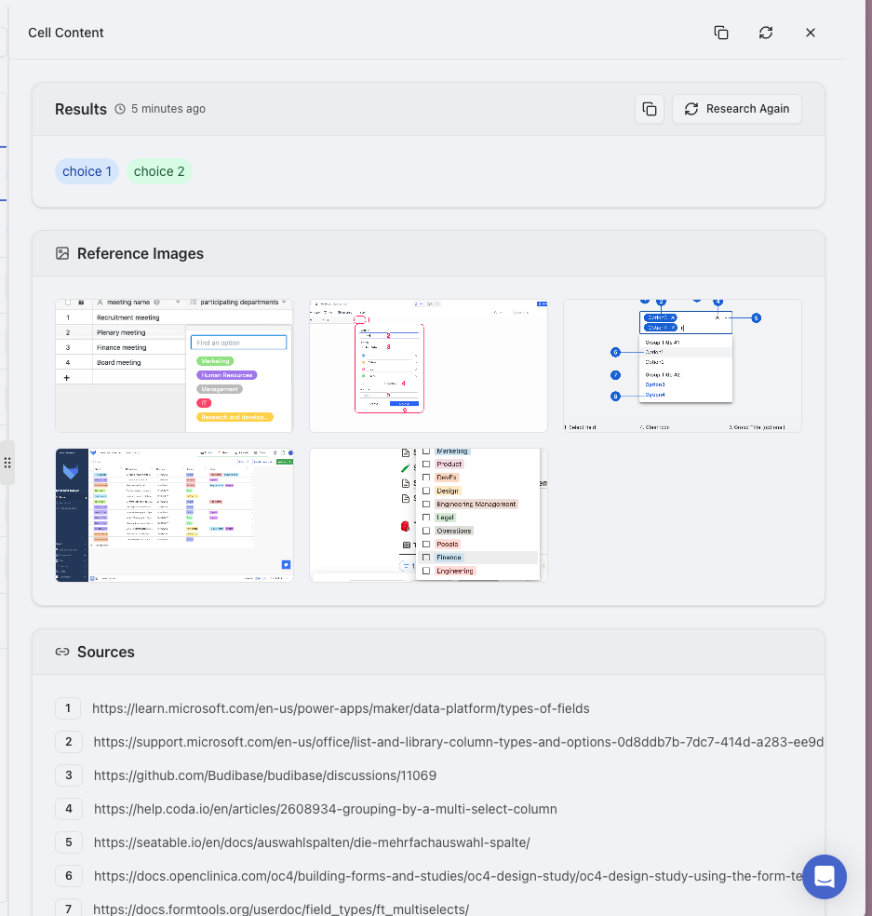Copy the results using the Results card icon
Image resolution: width=872 pixels, height=916 pixels.
tap(649, 109)
